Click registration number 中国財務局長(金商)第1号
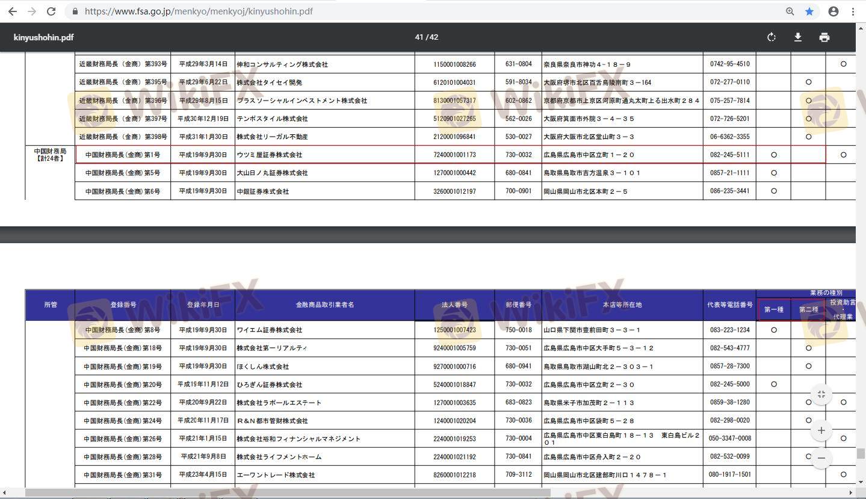This screenshot has height=499, width=866. pos(123,155)
